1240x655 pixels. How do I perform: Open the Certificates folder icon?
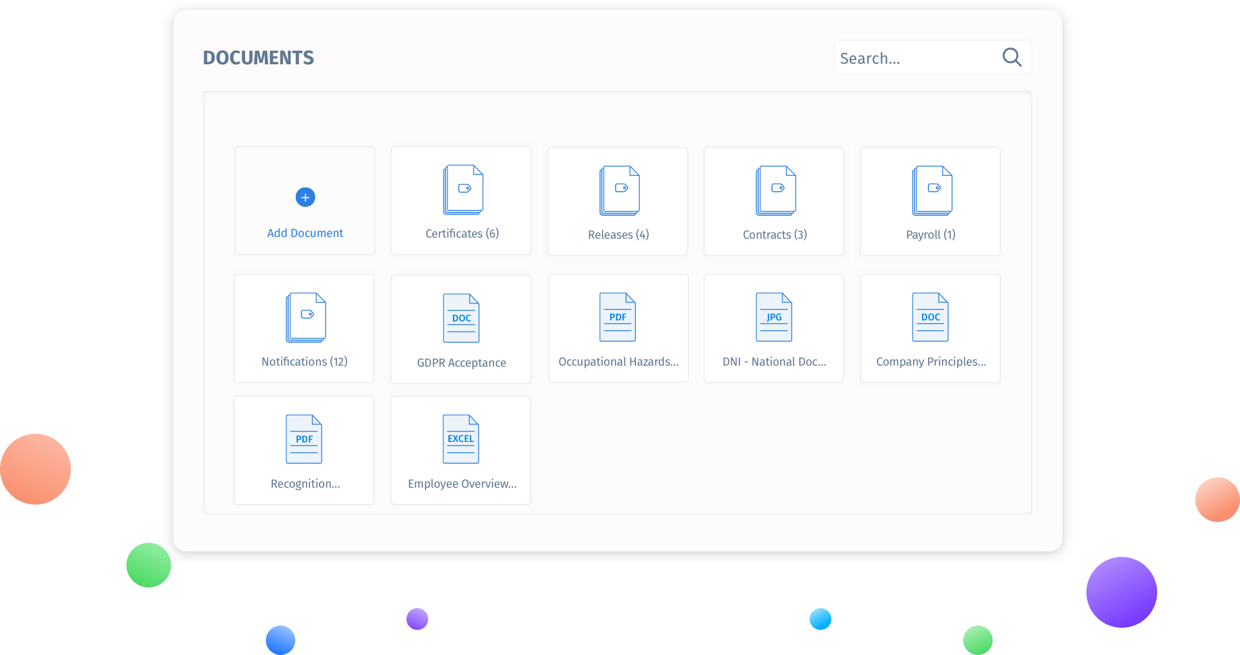[x=463, y=190]
